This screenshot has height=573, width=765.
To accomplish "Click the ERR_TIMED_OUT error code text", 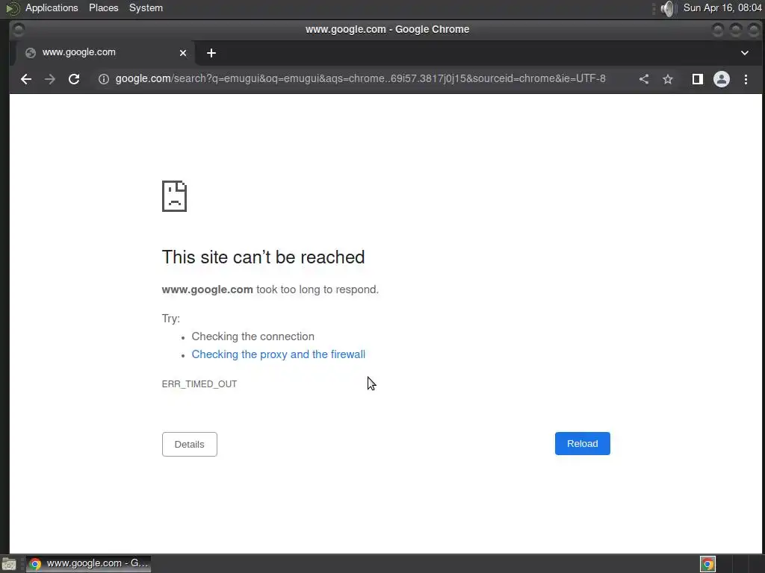I will (199, 384).
